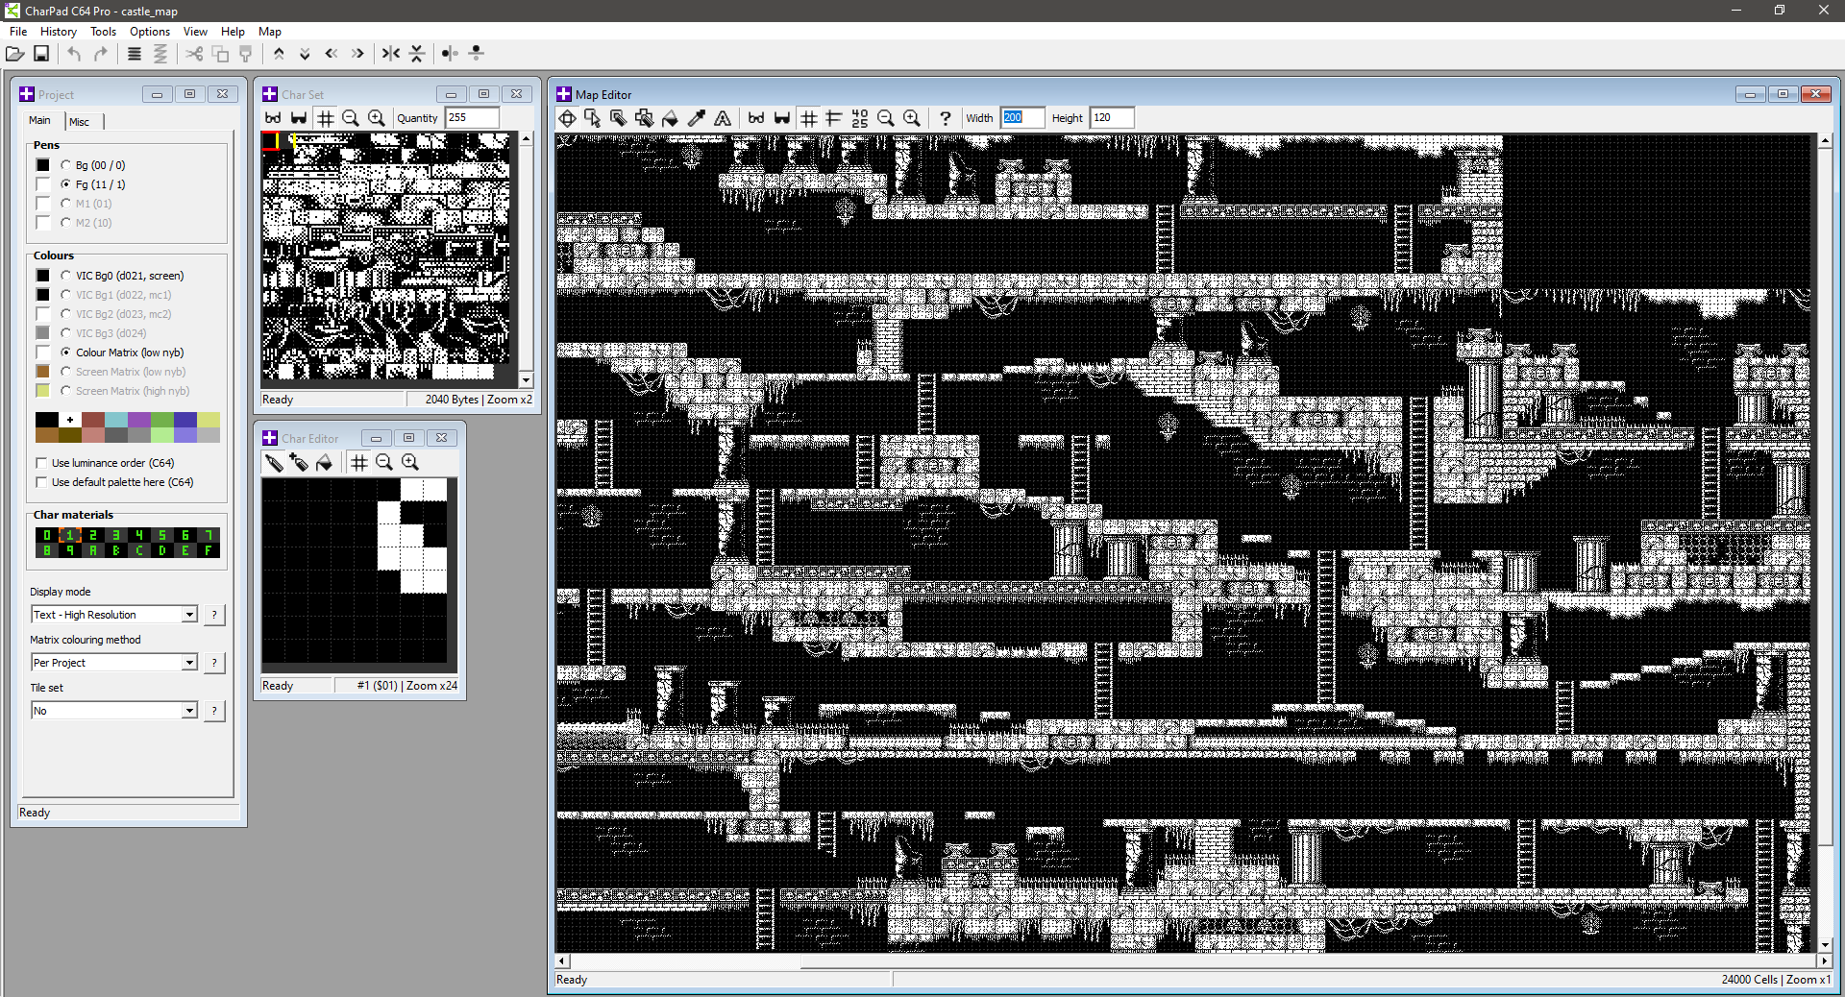Select the Map Editor move/pan tool
Viewport: 1845px width, 997px height.
(568, 118)
